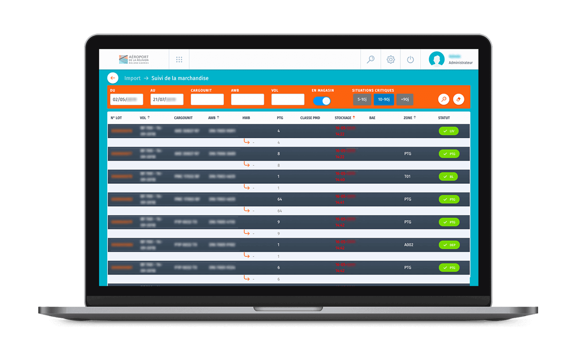The height and width of the screenshot is (360, 576).
Task: Click the A002 zone cell
Action: pyautogui.click(x=409, y=245)
